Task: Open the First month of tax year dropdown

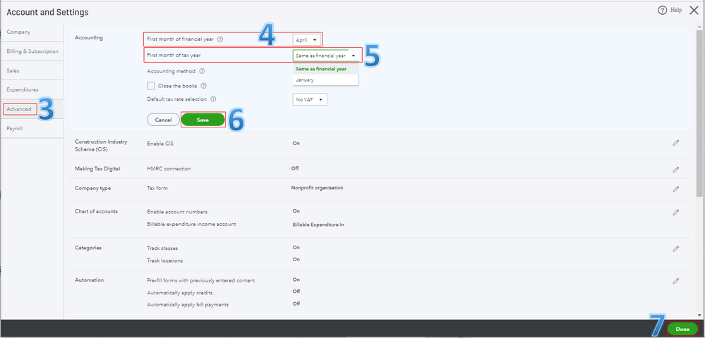Action: (x=327, y=56)
